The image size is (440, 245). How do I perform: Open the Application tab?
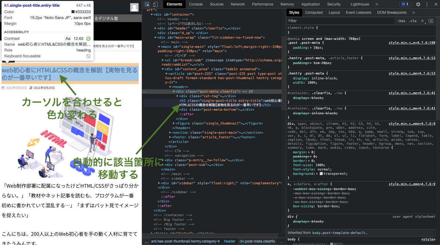tap(311, 4)
